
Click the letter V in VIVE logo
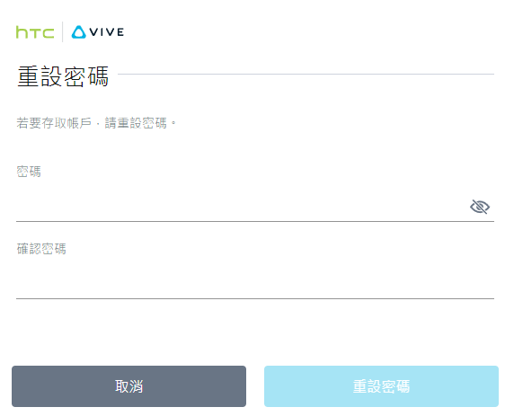(94, 32)
